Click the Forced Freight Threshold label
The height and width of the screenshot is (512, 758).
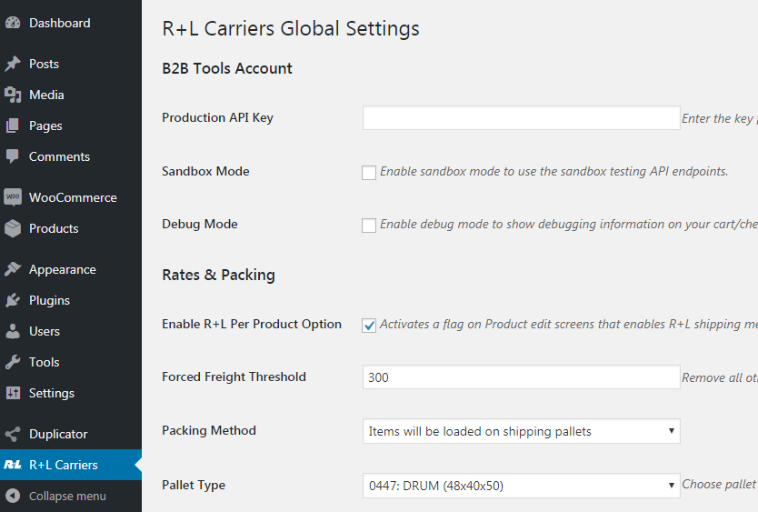click(x=234, y=376)
